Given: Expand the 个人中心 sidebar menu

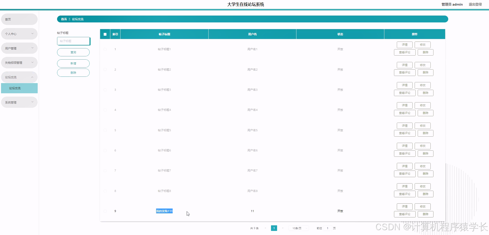Looking at the screenshot, I should [x=19, y=34].
